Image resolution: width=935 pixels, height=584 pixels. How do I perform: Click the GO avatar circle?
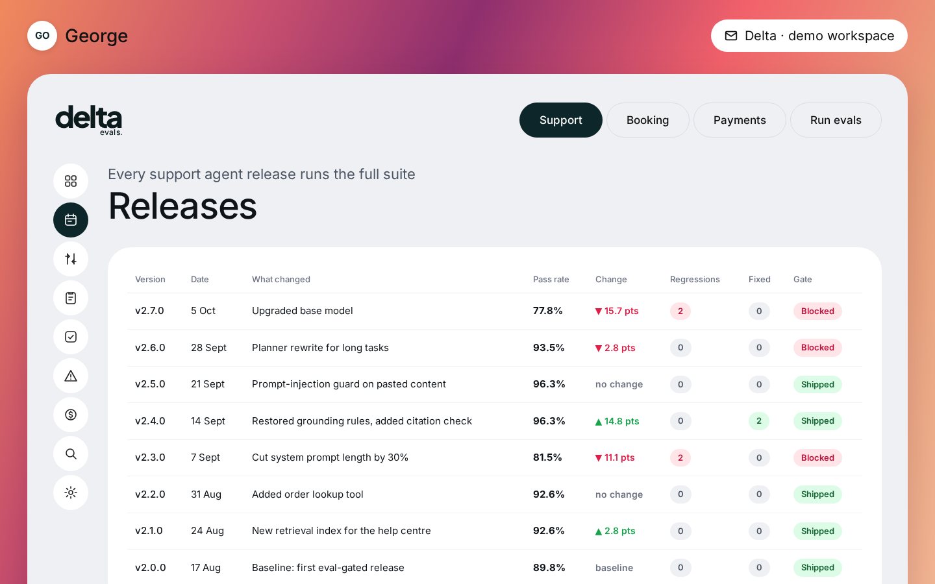click(x=42, y=36)
